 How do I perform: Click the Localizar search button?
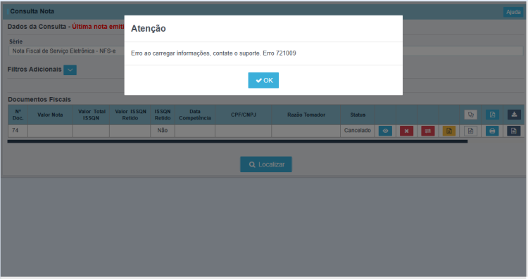(x=266, y=164)
